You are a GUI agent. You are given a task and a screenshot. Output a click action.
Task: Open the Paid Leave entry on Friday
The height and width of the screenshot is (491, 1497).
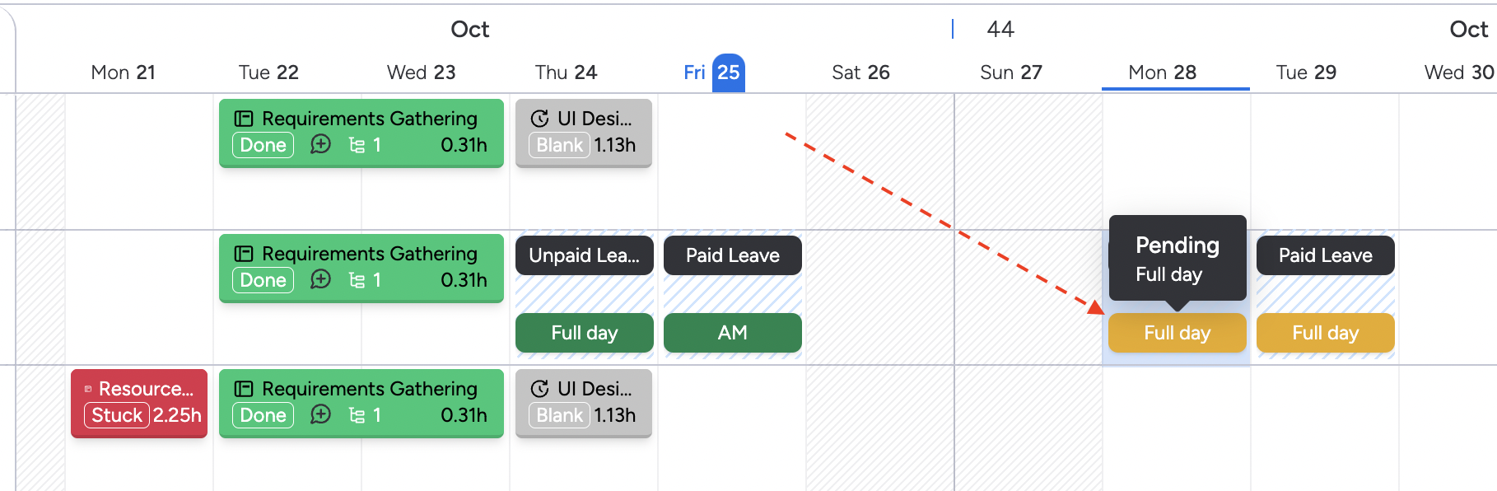[732, 255]
